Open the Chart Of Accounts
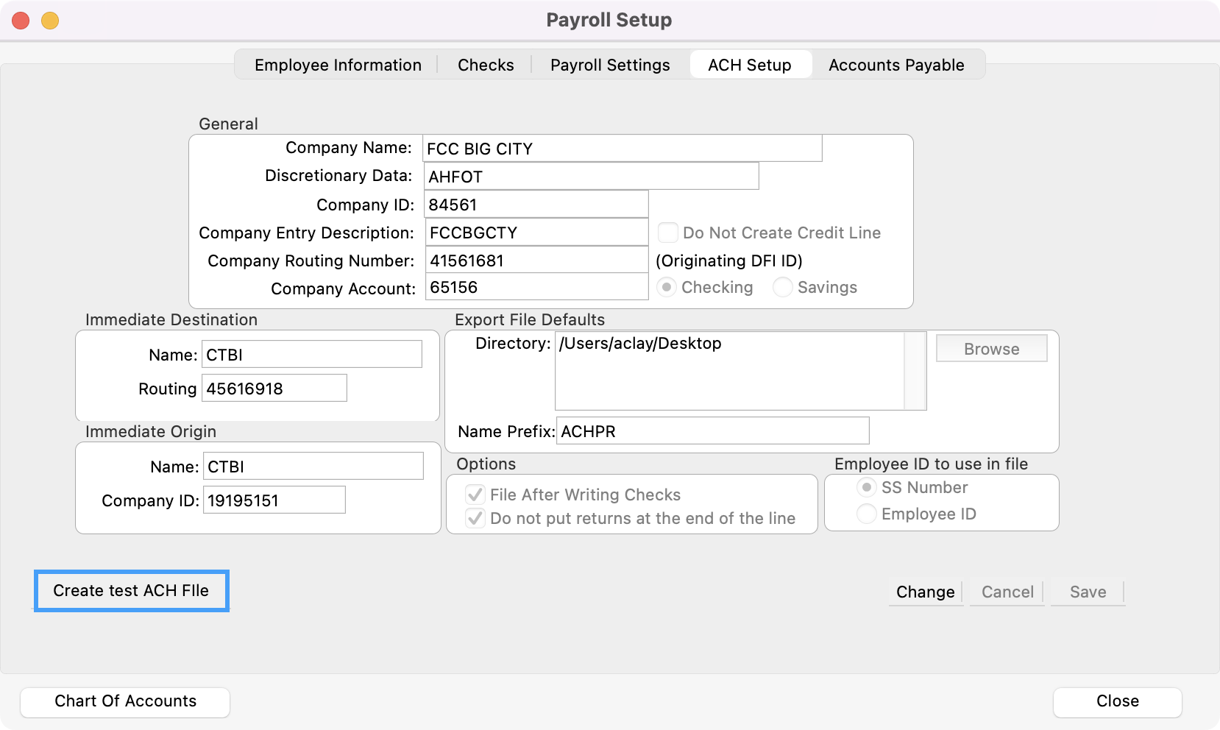The height and width of the screenshot is (730, 1220). tap(125, 701)
